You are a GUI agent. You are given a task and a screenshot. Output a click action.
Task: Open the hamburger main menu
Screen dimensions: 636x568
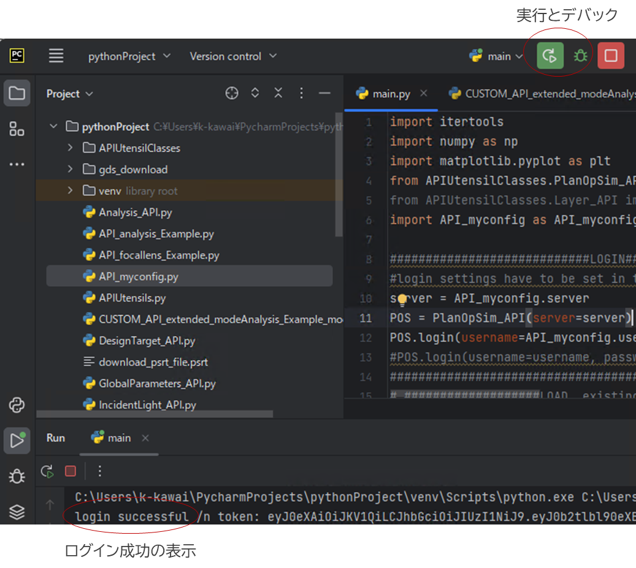coord(56,56)
